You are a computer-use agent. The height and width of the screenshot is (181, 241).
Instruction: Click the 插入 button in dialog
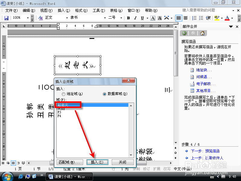point(97,162)
